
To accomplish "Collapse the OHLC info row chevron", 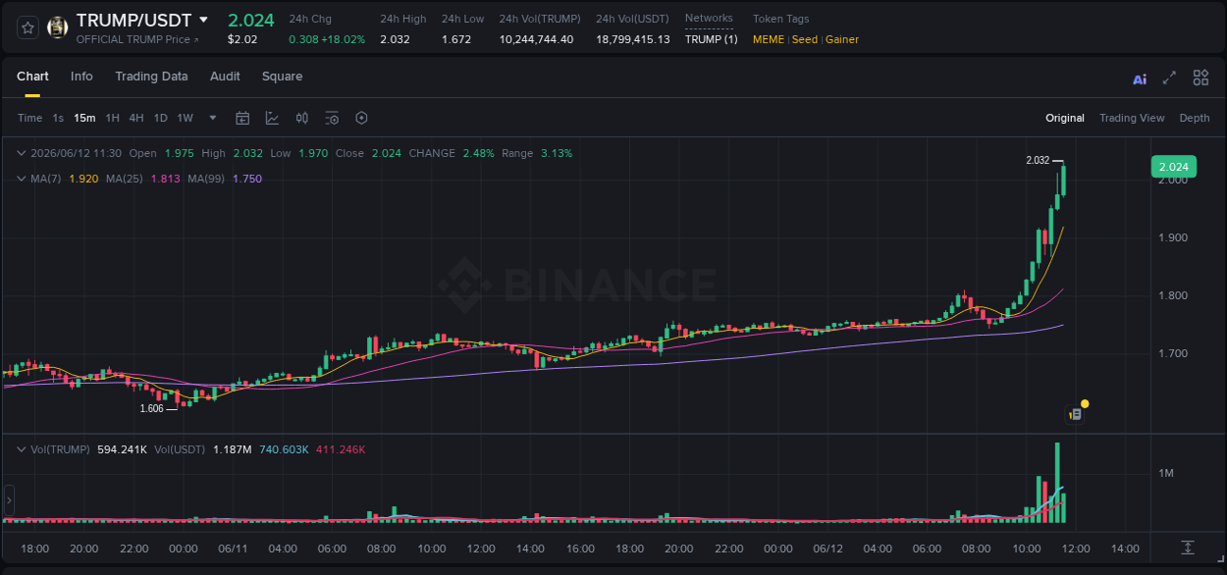I will coord(22,153).
